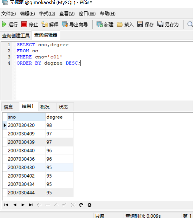This screenshot has height=218, width=193.
Task: Switch to 查询编辑器 tab
Action: pos(46,35)
